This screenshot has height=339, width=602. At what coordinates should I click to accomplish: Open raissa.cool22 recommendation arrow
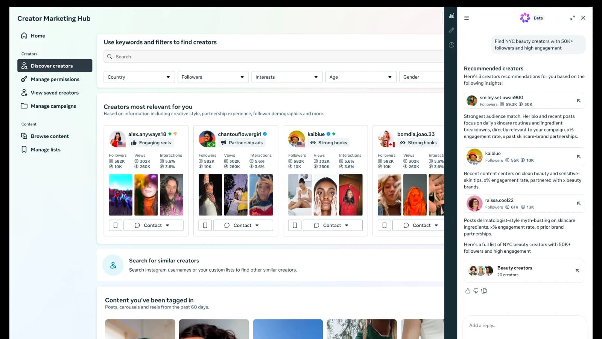pyautogui.click(x=579, y=203)
